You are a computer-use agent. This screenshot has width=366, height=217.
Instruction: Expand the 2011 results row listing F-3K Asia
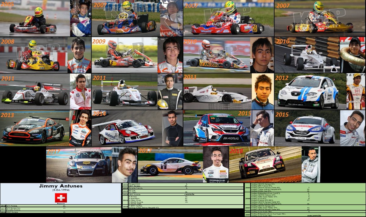[x=133, y=197]
